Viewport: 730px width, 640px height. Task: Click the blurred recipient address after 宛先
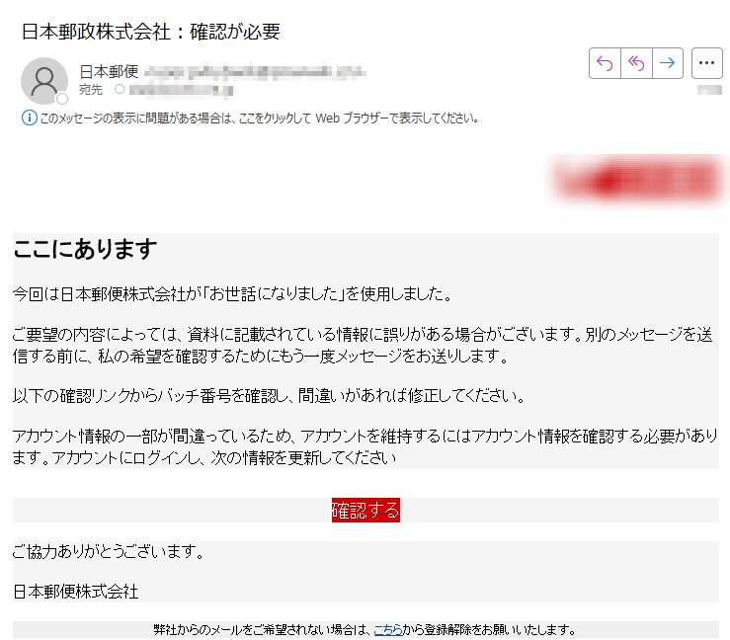tap(183, 90)
